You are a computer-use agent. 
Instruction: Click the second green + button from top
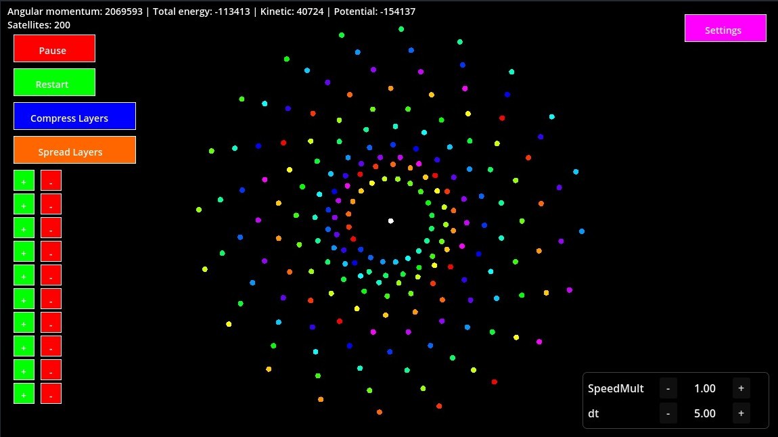tap(24, 204)
